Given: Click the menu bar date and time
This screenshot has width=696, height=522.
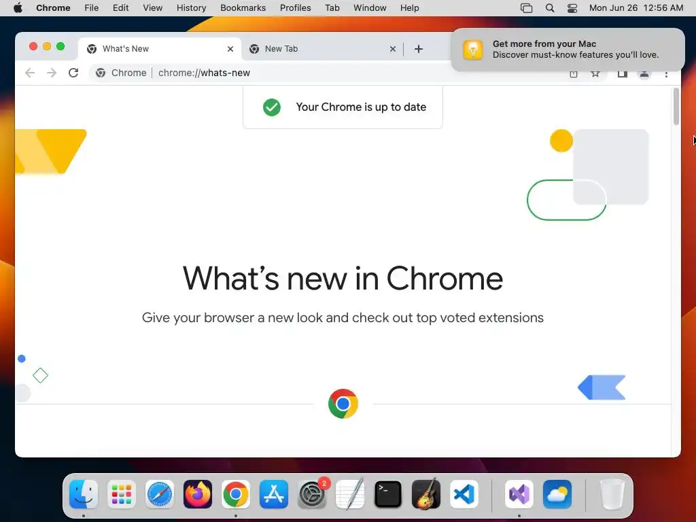Looking at the screenshot, I should coord(636,8).
